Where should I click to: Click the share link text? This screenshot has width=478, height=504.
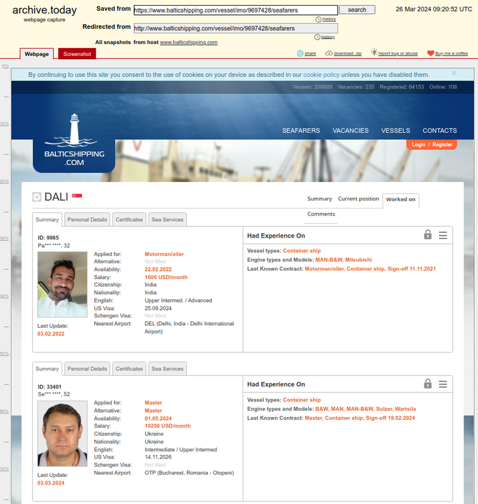tap(310, 54)
